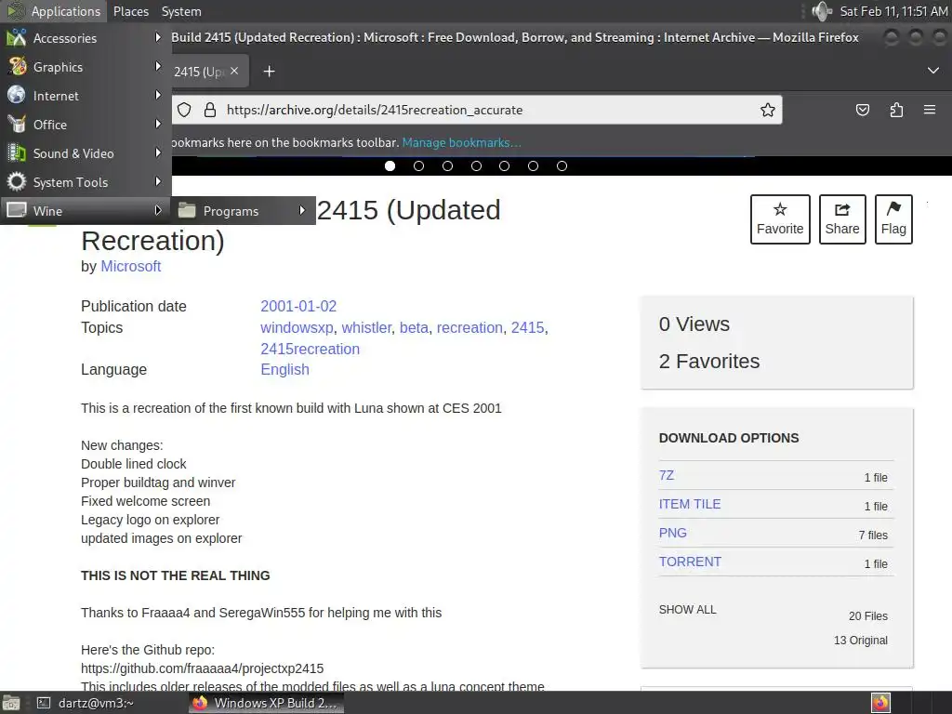Click the System Tools gear icon
Image resolution: width=952 pixels, height=714 pixels.
coord(17,181)
